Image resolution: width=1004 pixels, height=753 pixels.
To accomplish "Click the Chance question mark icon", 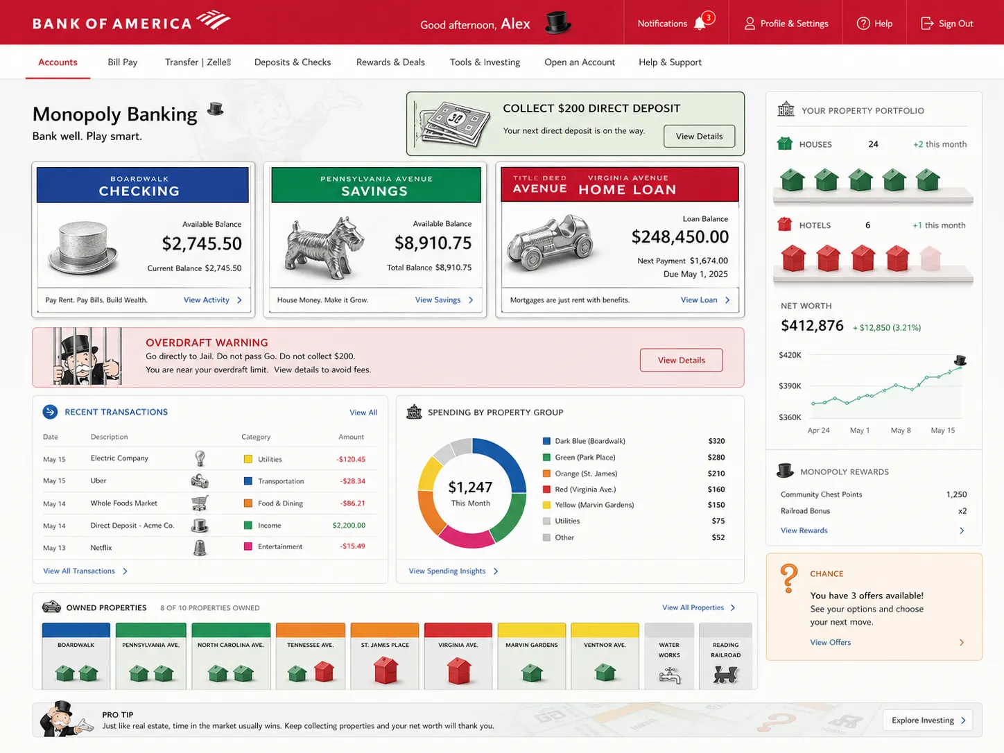I will 788,578.
